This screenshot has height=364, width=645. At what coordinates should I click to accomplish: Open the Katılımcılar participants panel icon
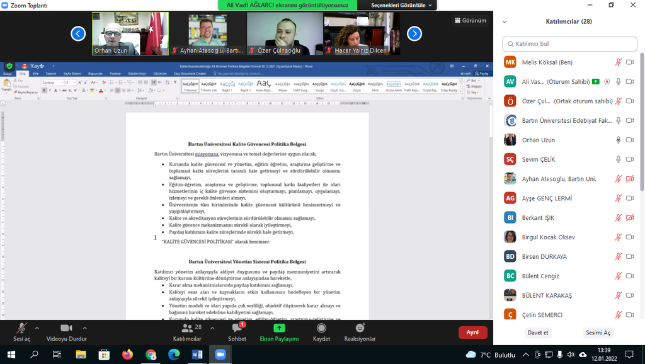(187, 328)
